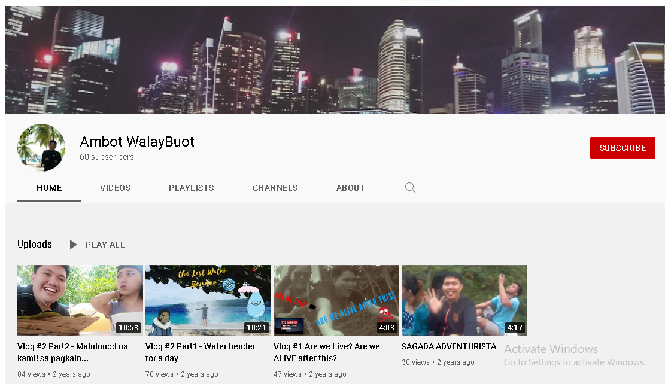Click the 10:21 duration badge
Screen dimensions: 665x384
[x=257, y=328]
